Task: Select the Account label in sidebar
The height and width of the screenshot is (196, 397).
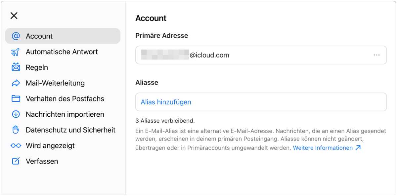Action: [39, 36]
